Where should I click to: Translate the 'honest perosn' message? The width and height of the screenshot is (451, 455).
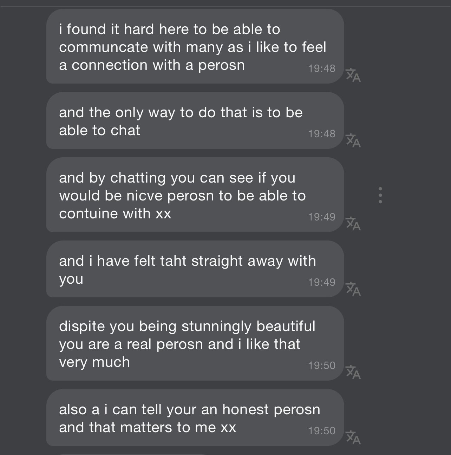353,437
